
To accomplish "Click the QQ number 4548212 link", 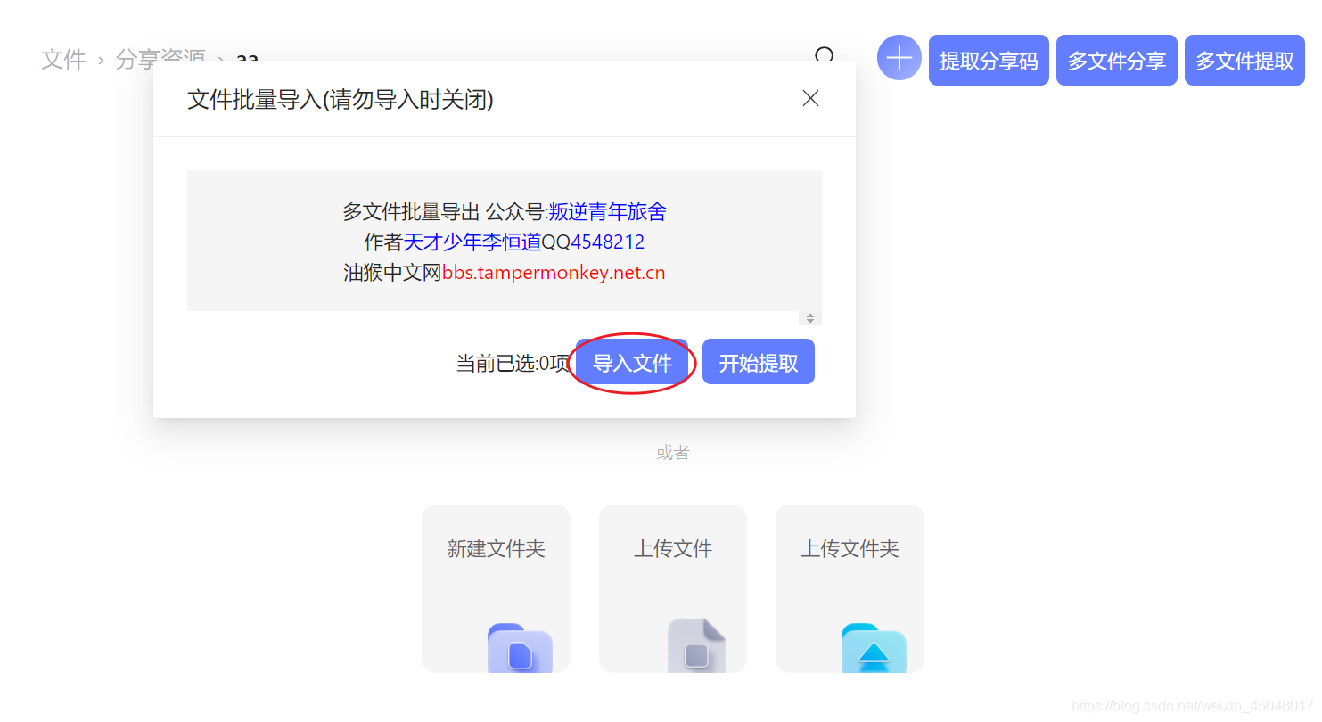I will (607, 242).
